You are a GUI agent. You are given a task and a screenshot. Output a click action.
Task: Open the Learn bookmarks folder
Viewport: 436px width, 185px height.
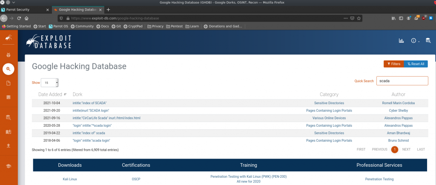pyautogui.click(x=192, y=26)
